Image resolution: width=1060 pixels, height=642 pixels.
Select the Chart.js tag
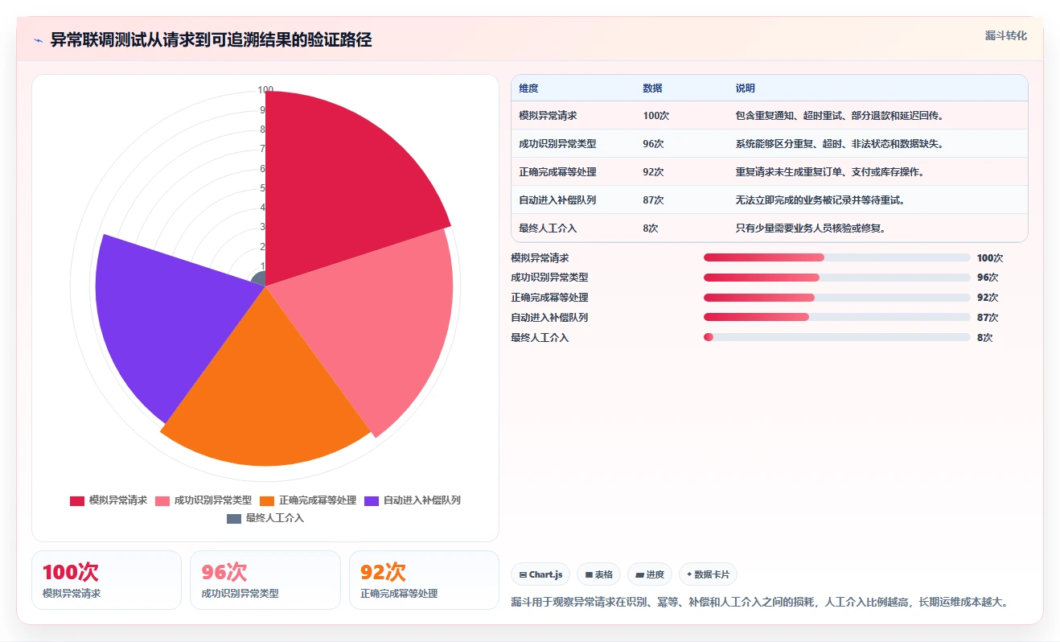541,574
